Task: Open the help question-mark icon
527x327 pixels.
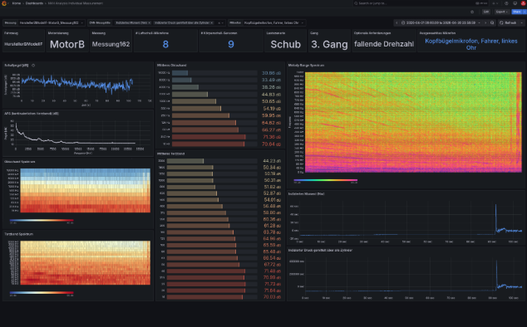Action: (506, 3)
